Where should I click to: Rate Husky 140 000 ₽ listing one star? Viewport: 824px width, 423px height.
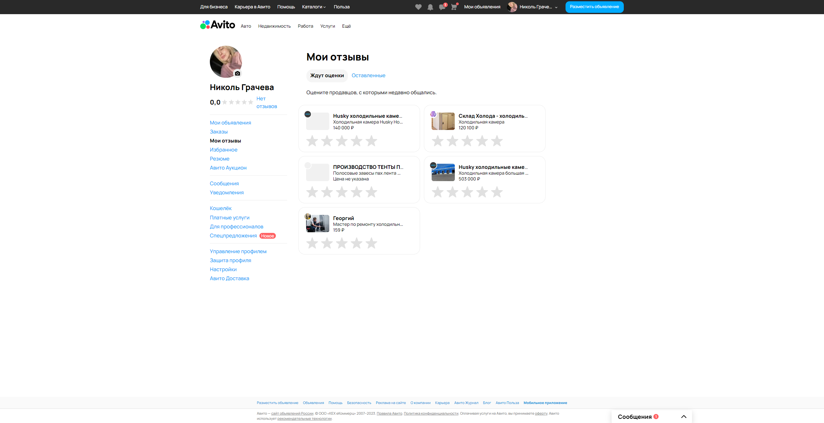pos(312,141)
